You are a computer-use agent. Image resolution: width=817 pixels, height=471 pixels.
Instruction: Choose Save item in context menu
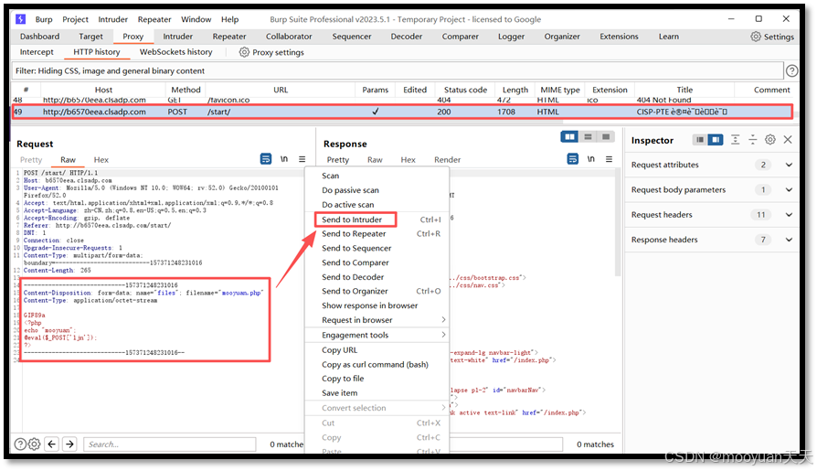click(x=377, y=392)
